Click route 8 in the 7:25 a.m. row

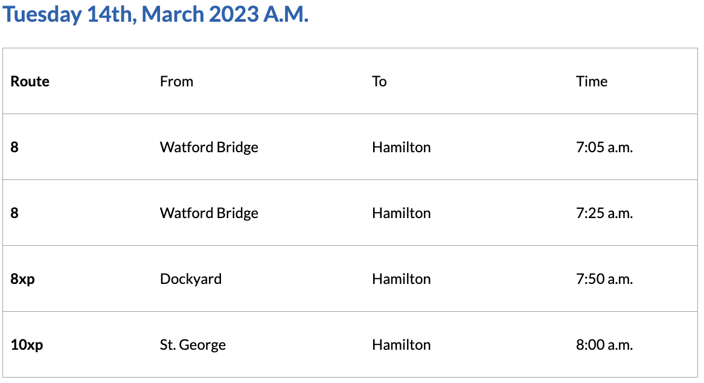coord(14,213)
